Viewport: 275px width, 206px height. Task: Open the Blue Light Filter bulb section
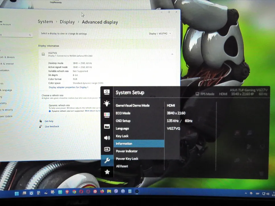[x=107, y=103]
